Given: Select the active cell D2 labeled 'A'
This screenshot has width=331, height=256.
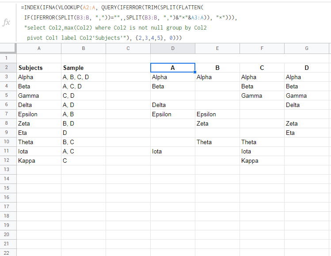Looking at the screenshot, I should 173,68.
